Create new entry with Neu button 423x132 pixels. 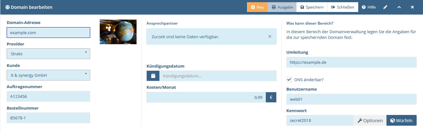pos(257,7)
